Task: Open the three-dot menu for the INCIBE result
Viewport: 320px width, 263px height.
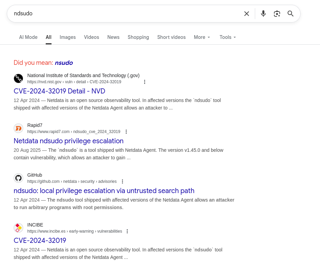Action: pyautogui.click(x=127, y=231)
